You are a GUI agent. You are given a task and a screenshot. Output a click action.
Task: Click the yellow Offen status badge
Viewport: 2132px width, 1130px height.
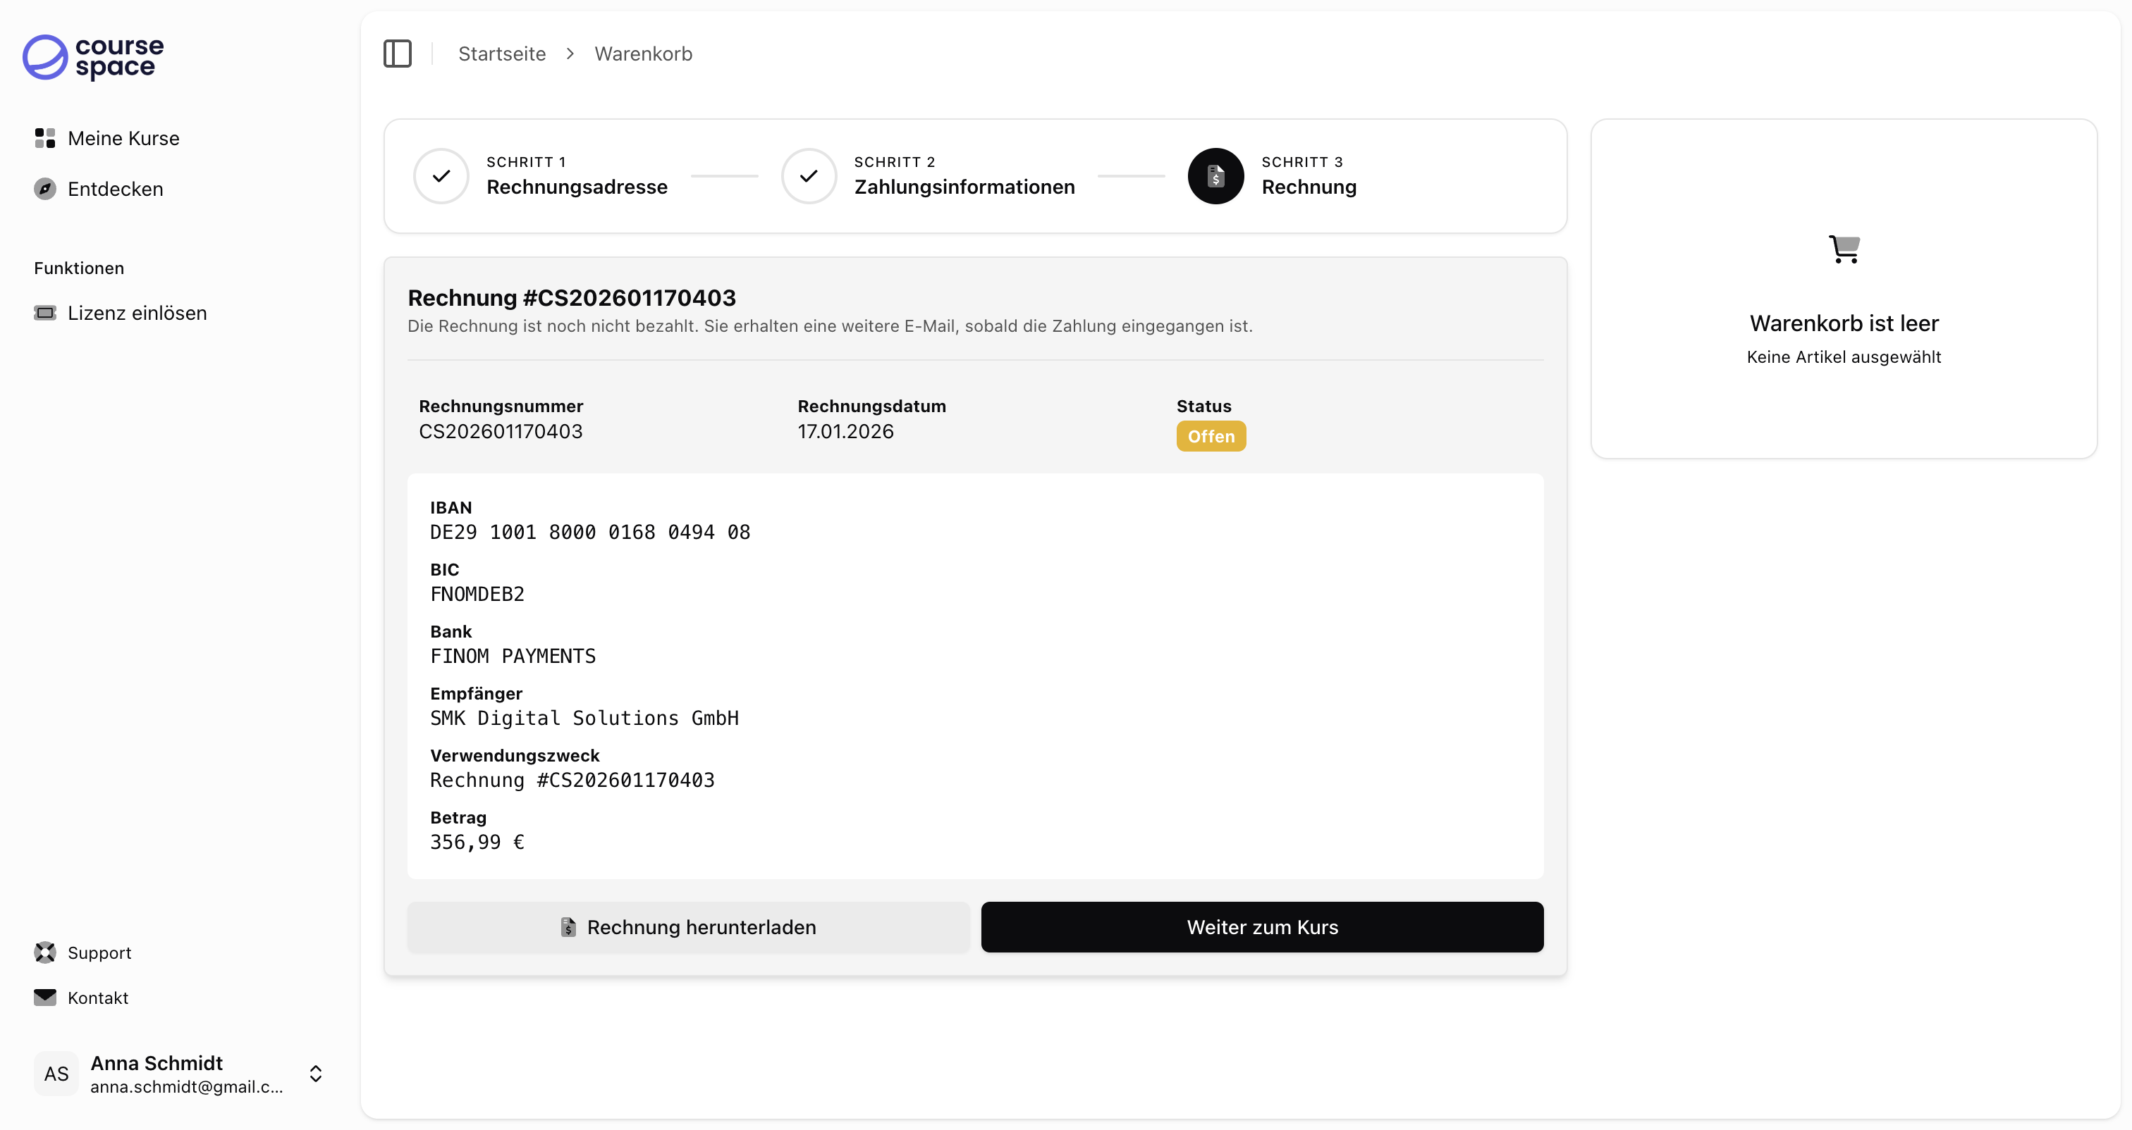tap(1210, 436)
